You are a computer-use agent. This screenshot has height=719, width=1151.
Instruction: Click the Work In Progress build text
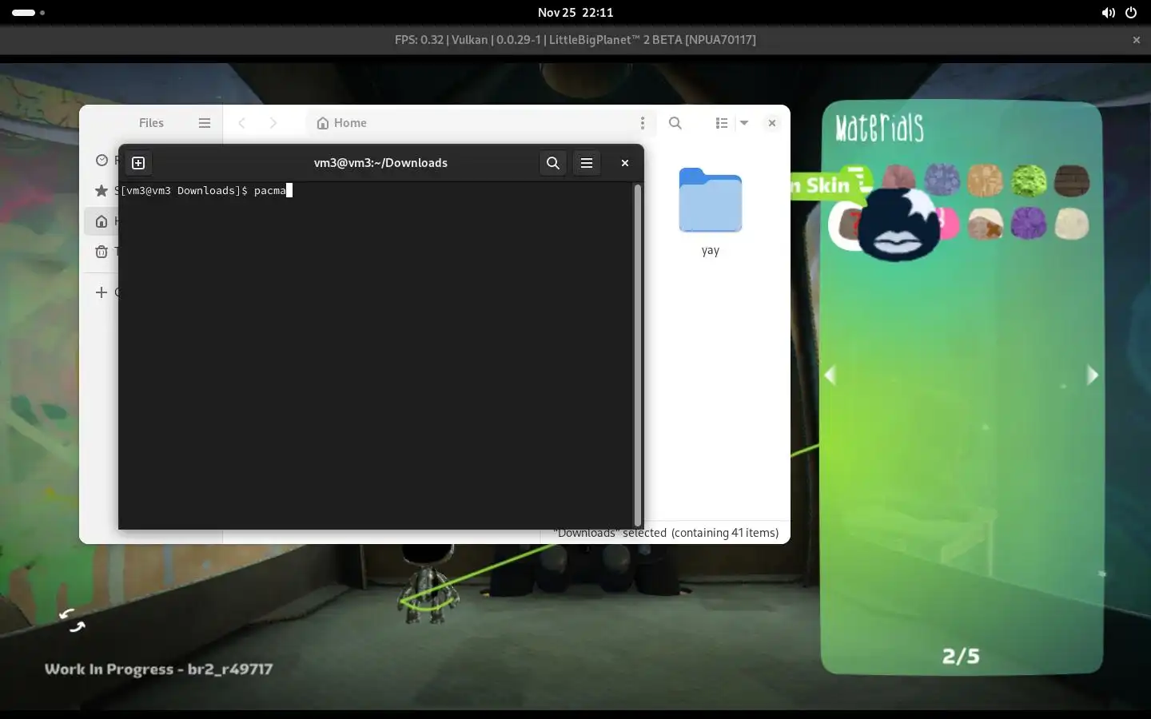click(158, 669)
